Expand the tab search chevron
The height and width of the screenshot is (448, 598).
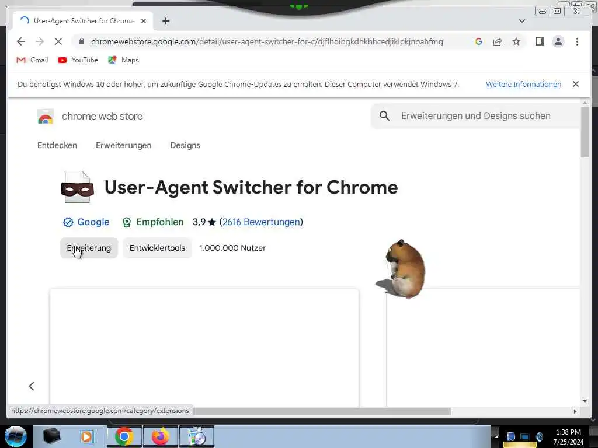point(522,21)
